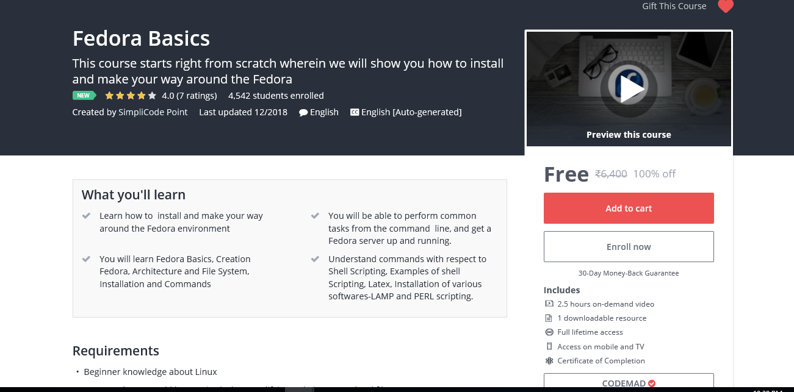This screenshot has height=392, width=794.
Task: Click the star rating icons
Action: [131, 96]
